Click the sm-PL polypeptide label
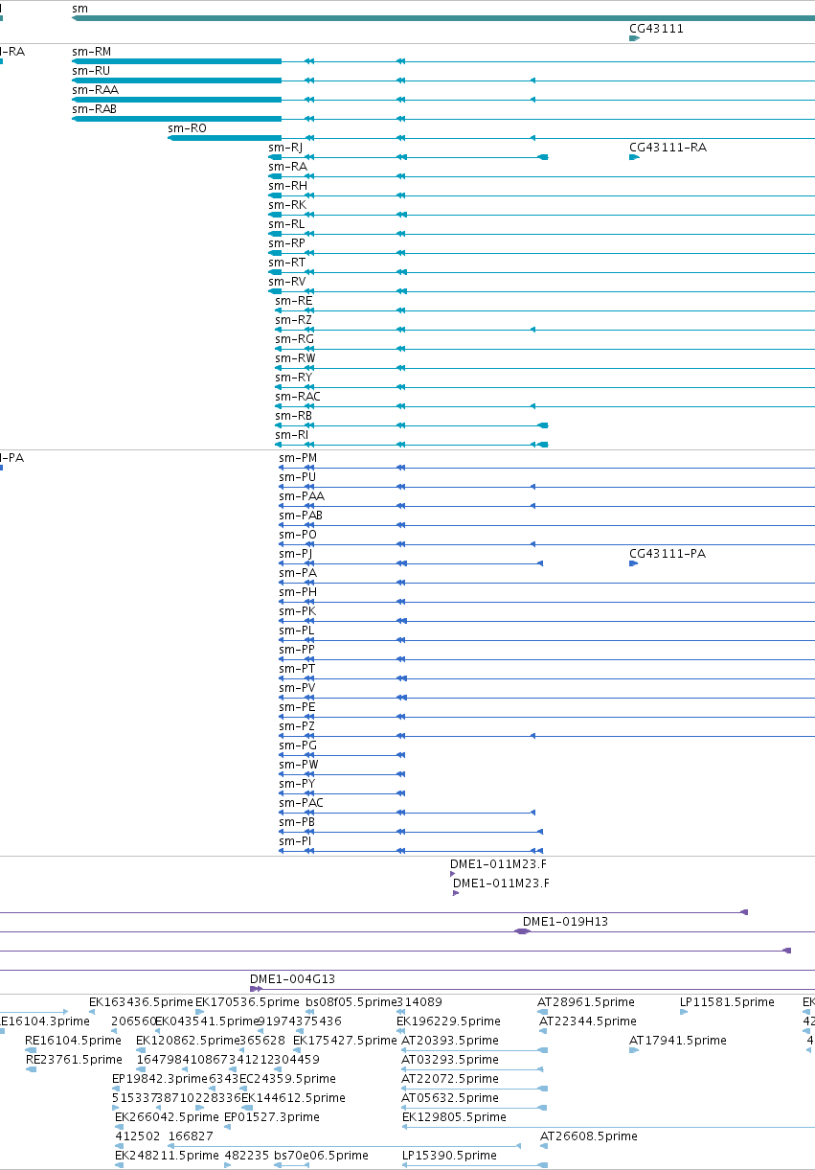Image resolution: width=815 pixels, height=1170 pixels. 296,631
